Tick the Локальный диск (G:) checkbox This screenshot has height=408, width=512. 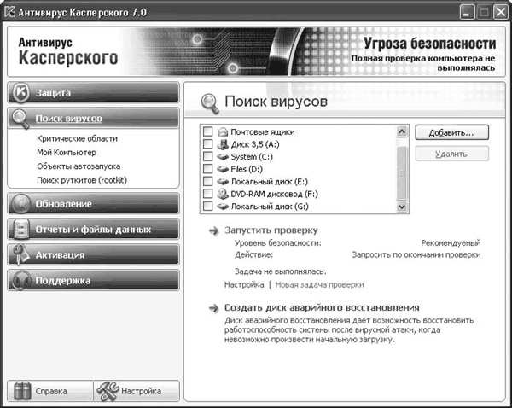click(x=207, y=206)
